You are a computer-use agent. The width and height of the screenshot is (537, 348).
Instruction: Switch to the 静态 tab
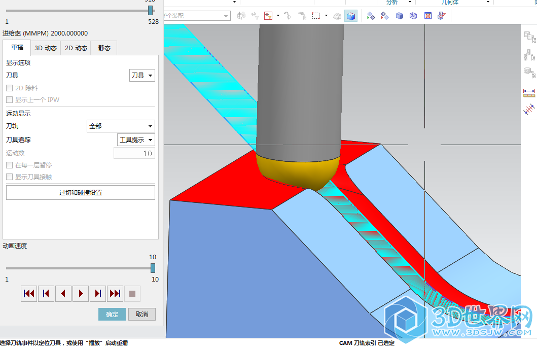104,48
